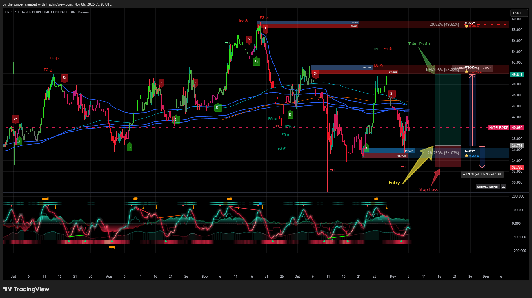Click the HYPEUSDT.P price line label
Viewport: 532px width, 298px height.
click(499, 128)
